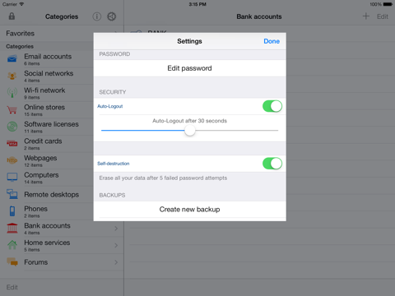The width and height of the screenshot is (395, 296).
Task: Disable the Self-destruction switch
Action: [x=272, y=164]
